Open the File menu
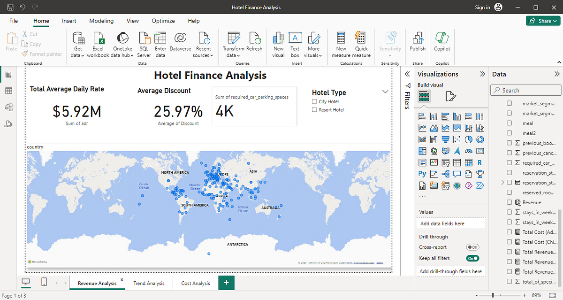The height and width of the screenshot is (300, 563). click(x=14, y=21)
